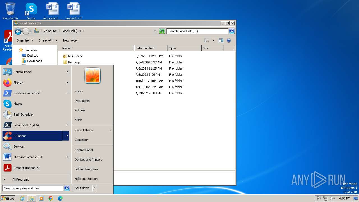Image resolution: width=359 pixels, height=202 pixels.
Task: Expand Firefox jump list arrow
Action: [67, 82]
